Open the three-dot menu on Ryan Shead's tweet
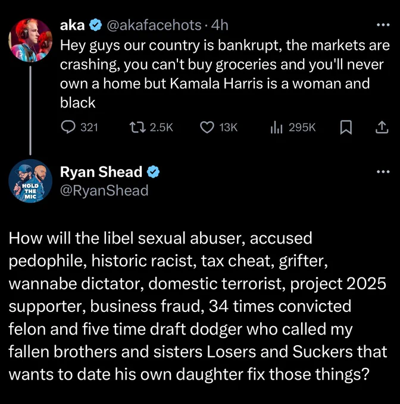Screen dimensions: 400x404 pos(383,172)
